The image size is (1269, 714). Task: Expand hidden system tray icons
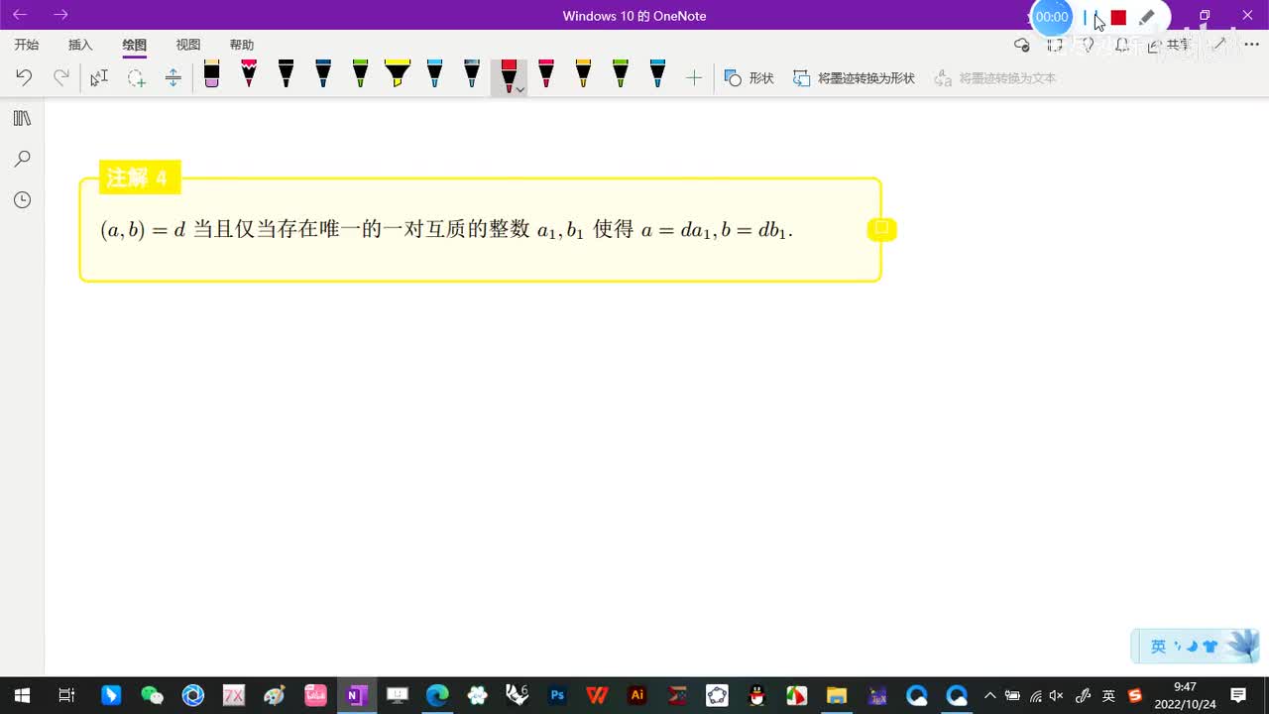(989, 695)
